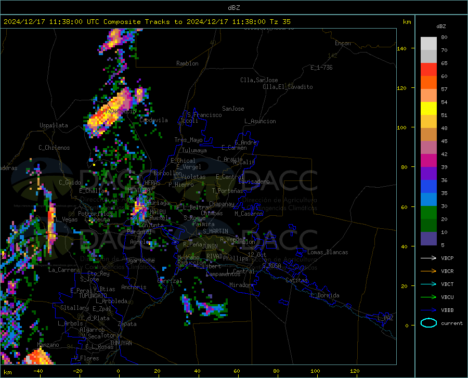Screen dimensions: 468x378
Task: Click the L_Dormida map label
Action: (324, 295)
